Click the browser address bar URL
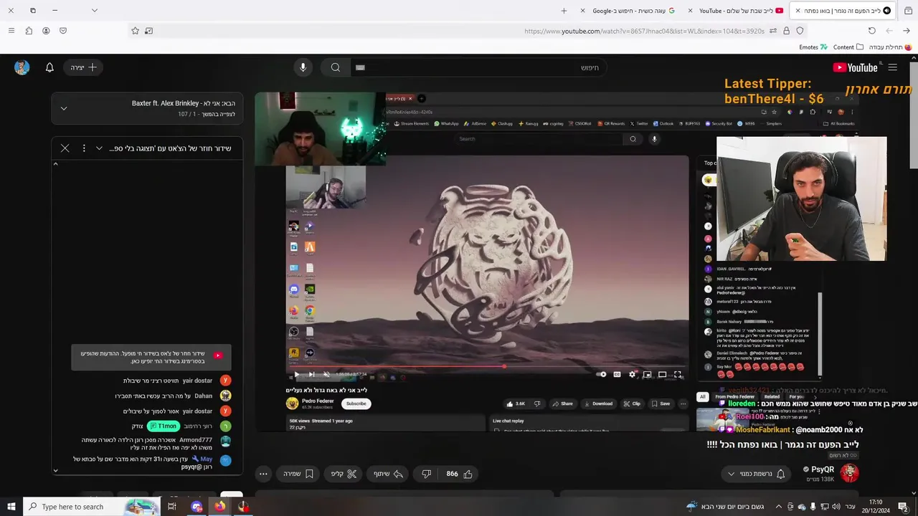This screenshot has width=918, height=516. pyautogui.click(x=644, y=31)
